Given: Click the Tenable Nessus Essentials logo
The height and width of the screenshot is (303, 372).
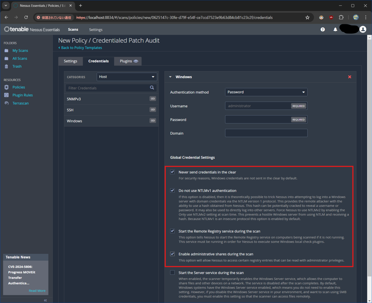Looking at the screenshot, I should pos(32,29).
